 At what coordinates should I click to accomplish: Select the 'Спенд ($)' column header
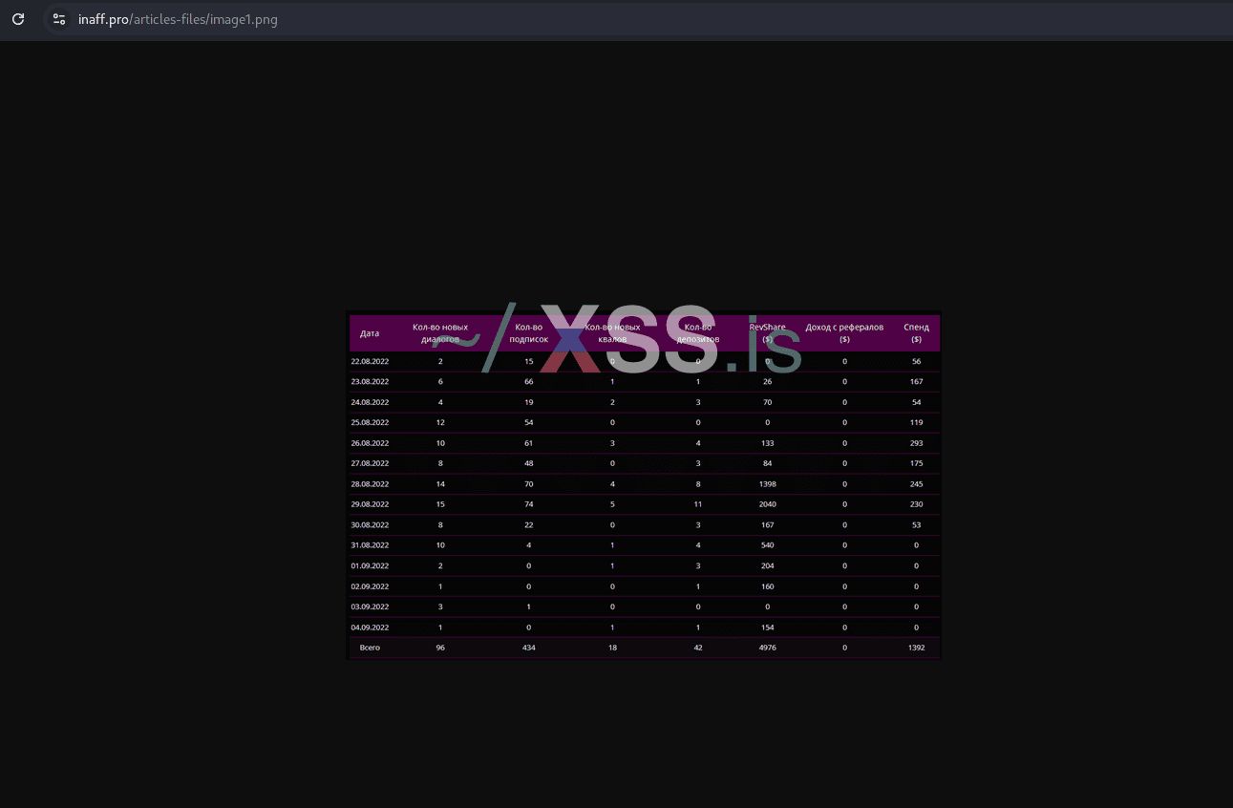[x=916, y=333]
